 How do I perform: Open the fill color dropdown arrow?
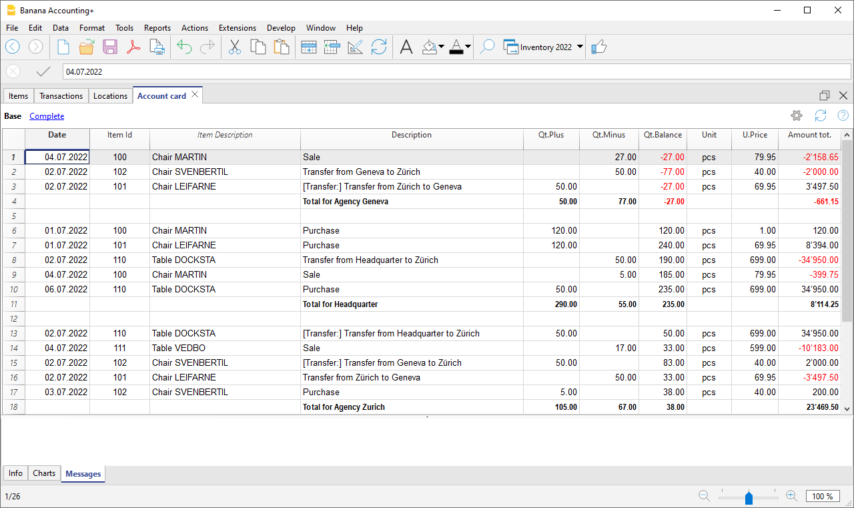click(x=442, y=47)
